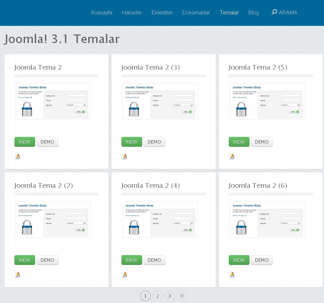Jump to last page with the double arrow

click(182, 296)
